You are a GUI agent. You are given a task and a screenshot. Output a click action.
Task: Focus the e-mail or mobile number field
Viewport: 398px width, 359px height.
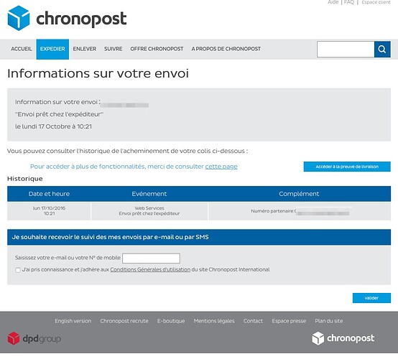[x=152, y=258]
